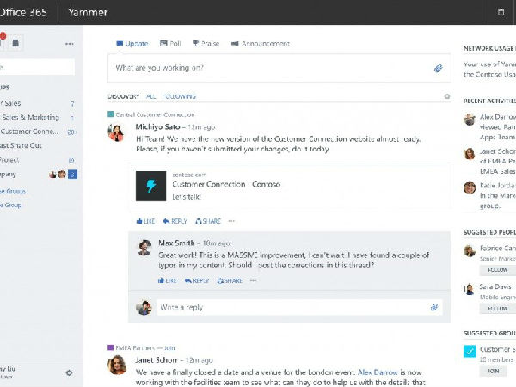Open more options on Max Smith's reply
Image resolution: width=516 pixels, height=387 pixels.
tap(253, 280)
